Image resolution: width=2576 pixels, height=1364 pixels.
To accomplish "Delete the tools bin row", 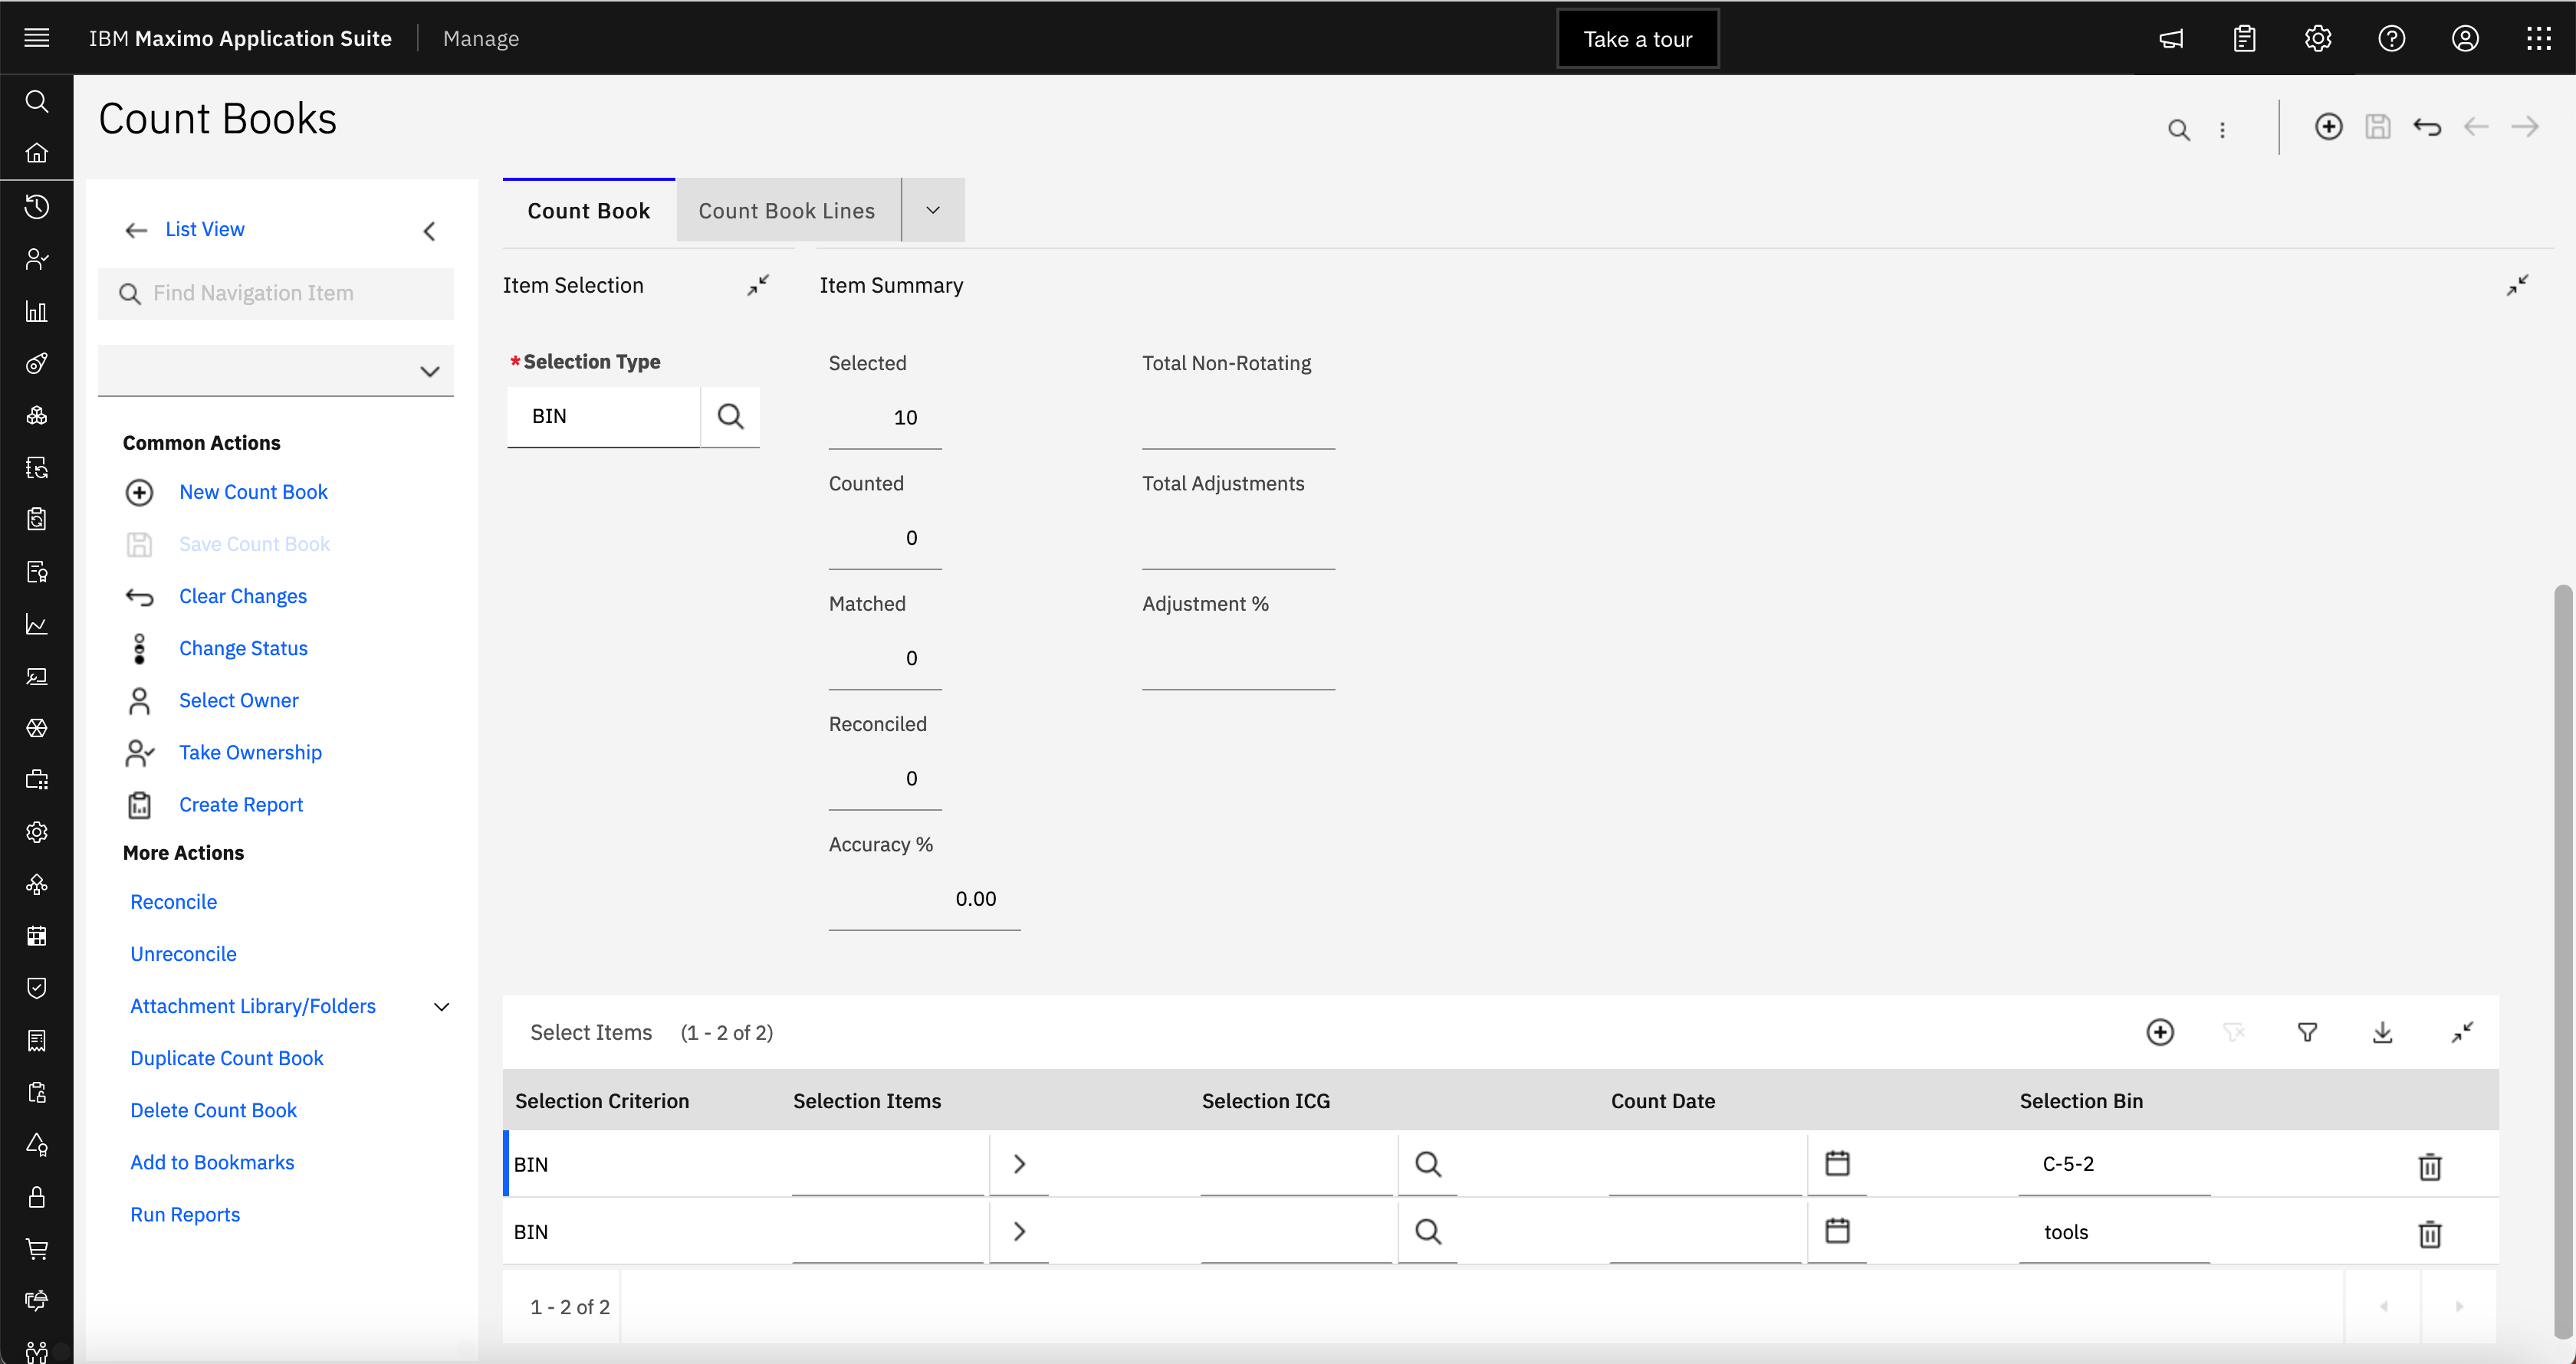I will (x=2430, y=1234).
